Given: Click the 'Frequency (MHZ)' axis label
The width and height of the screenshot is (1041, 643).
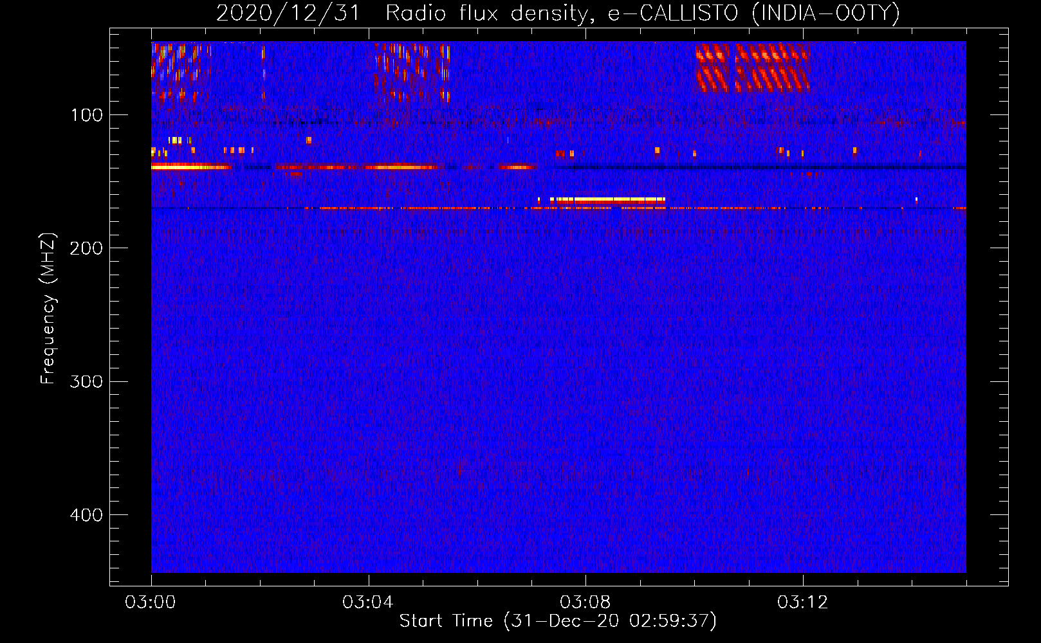Looking at the screenshot, I should (48, 309).
